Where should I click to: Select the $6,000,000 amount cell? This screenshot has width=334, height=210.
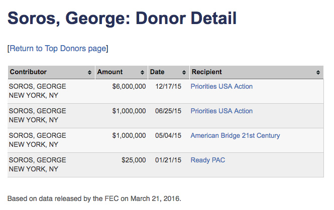click(x=129, y=86)
